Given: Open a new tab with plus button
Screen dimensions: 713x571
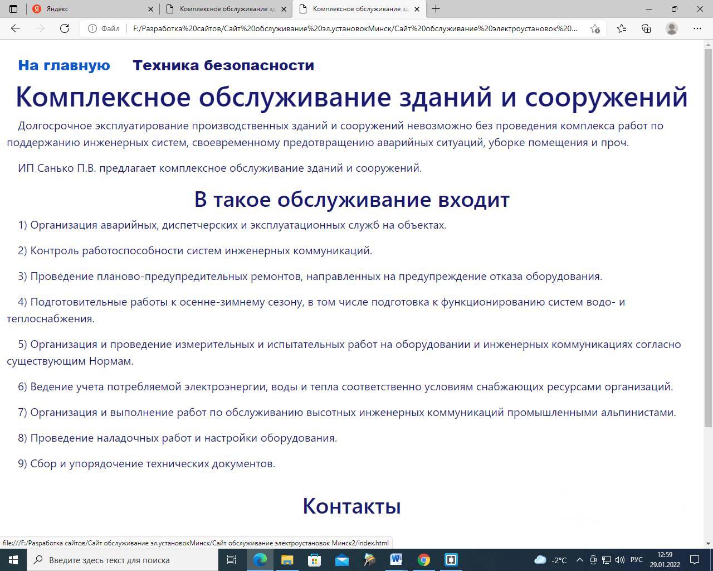Looking at the screenshot, I should pos(436,9).
